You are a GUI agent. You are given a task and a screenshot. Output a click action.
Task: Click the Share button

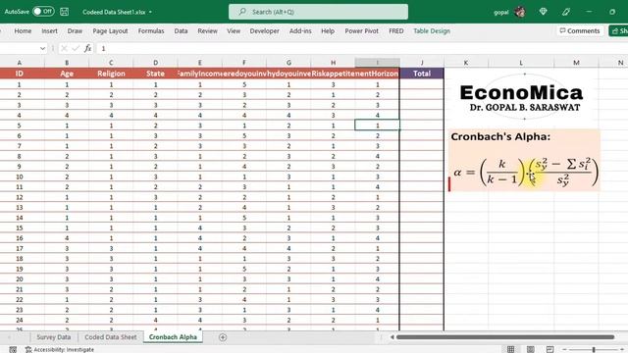pos(619,30)
